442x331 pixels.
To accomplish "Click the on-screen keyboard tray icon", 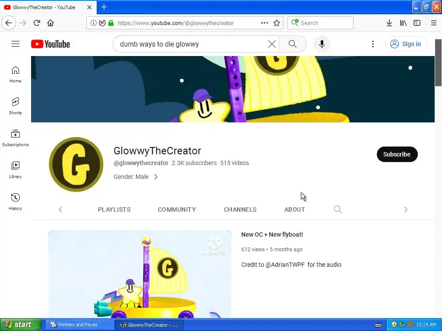I will [x=378, y=325].
